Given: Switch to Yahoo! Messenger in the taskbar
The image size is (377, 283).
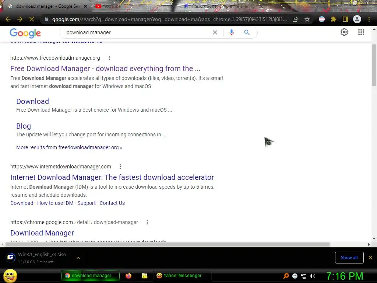Looking at the screenshot, I should click(182, 276).
